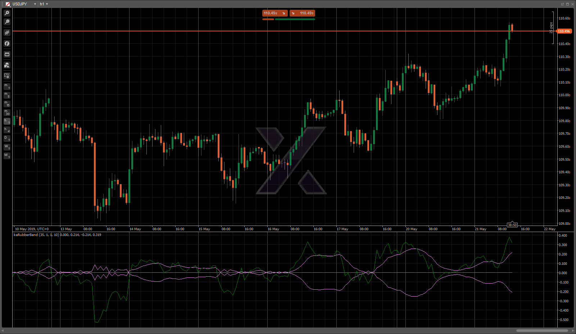576x334 pixels.
Task: Select the W1 weekly timeframe
Action: coord(7,147)
